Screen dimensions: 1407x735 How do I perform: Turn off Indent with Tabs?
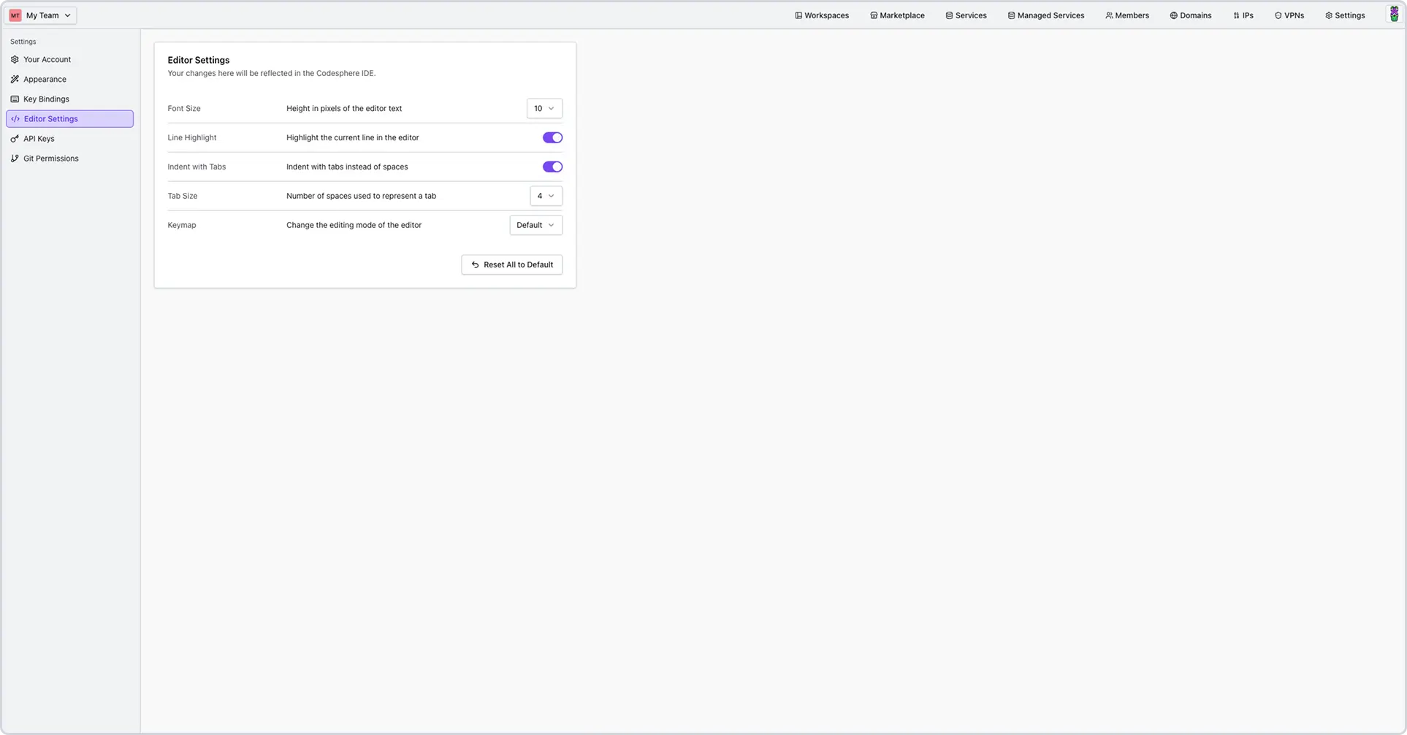(552, 167)
